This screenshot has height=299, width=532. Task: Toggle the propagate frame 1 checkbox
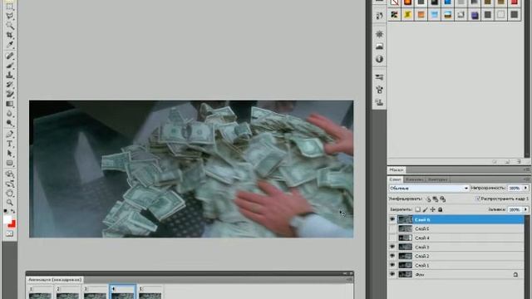[478, 199]
